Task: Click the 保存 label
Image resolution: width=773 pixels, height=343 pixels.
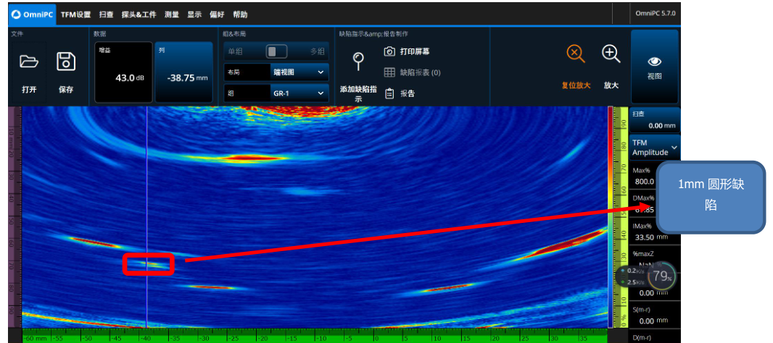Action: (x=66, y=90)
